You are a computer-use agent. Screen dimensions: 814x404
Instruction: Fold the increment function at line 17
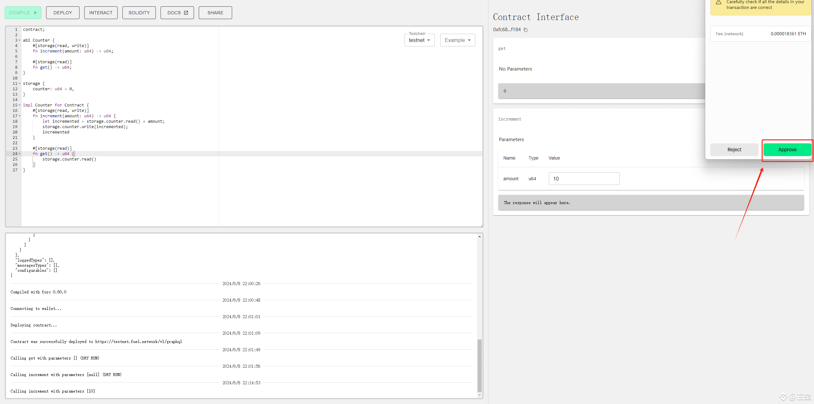[x=20, y=116]
